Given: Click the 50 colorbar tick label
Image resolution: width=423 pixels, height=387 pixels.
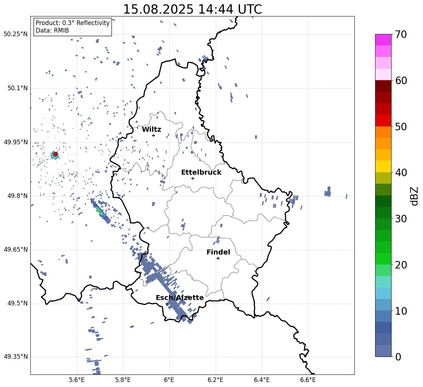Looking at the screenshot, I should 401,127.
